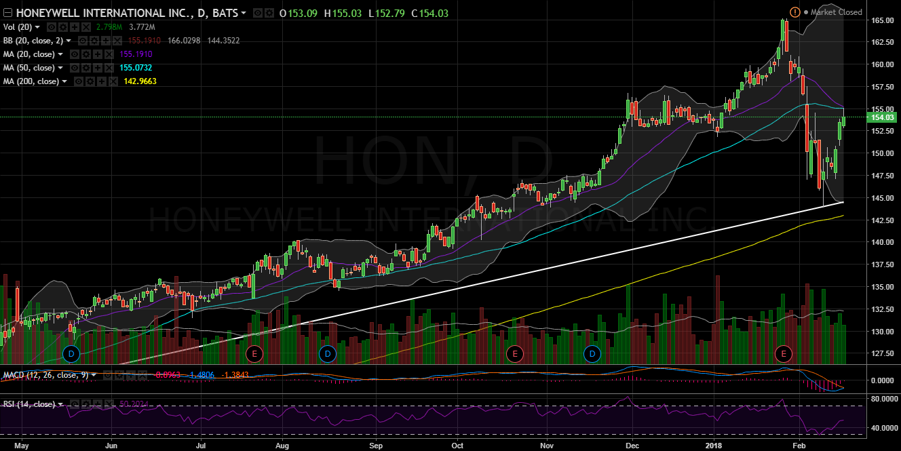Collapse the legend using the minus box
This screenshot has width=901, height=451.
tap(8, 13)
